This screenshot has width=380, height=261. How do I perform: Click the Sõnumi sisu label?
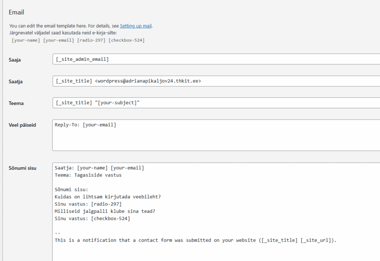[x=22, y=168]
